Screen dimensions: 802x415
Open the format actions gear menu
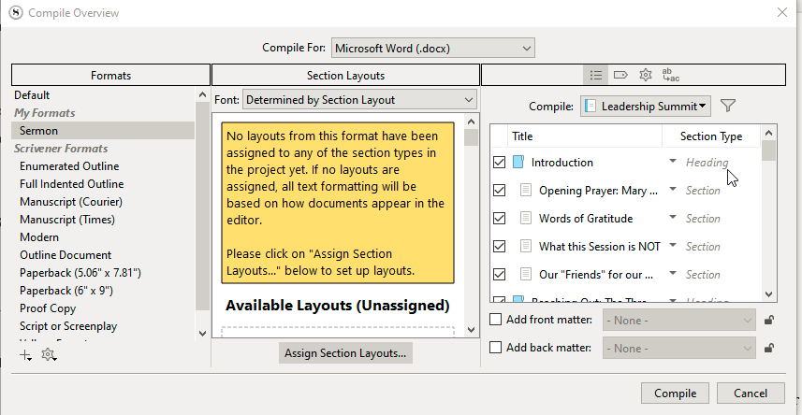pos(49,355)
